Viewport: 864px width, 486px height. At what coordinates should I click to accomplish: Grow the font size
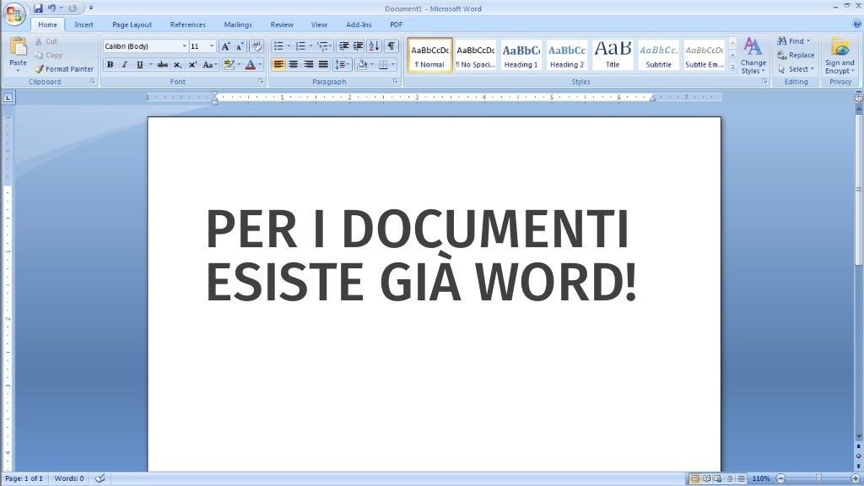225,47
